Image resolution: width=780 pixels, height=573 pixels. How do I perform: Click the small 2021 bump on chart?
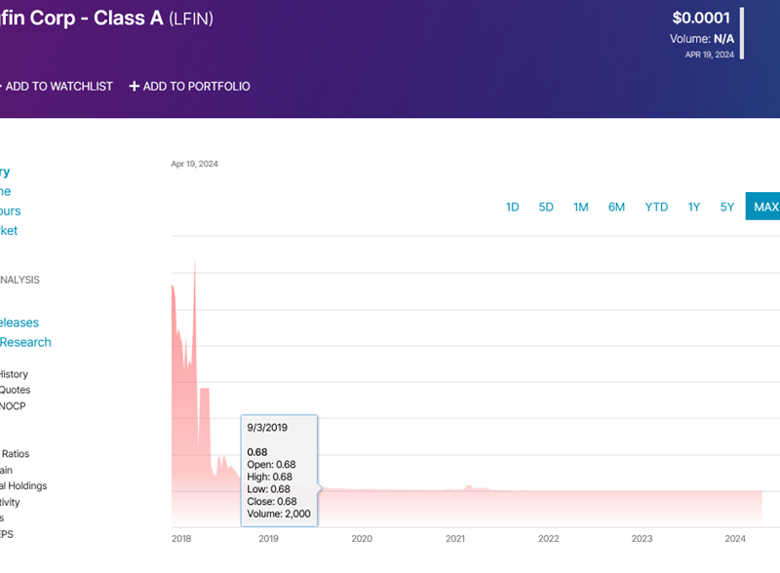point(469,487)
